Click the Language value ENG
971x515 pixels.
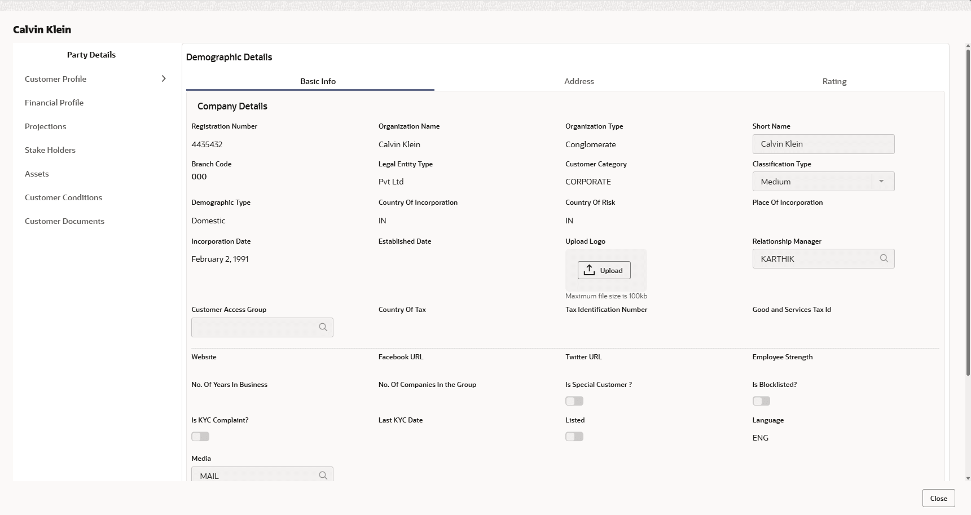[x=761, y=438]
